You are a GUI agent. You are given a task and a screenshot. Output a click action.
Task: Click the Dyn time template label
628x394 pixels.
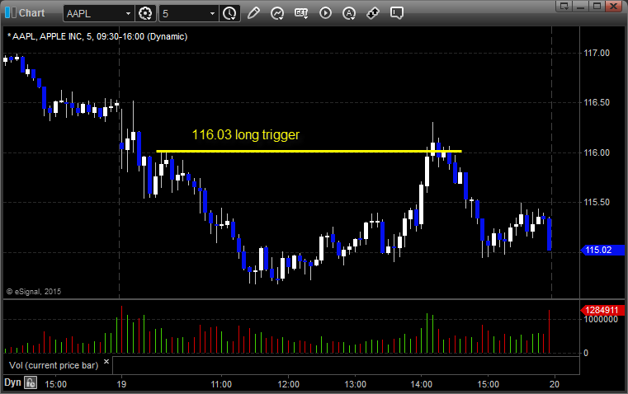[12, 382]
